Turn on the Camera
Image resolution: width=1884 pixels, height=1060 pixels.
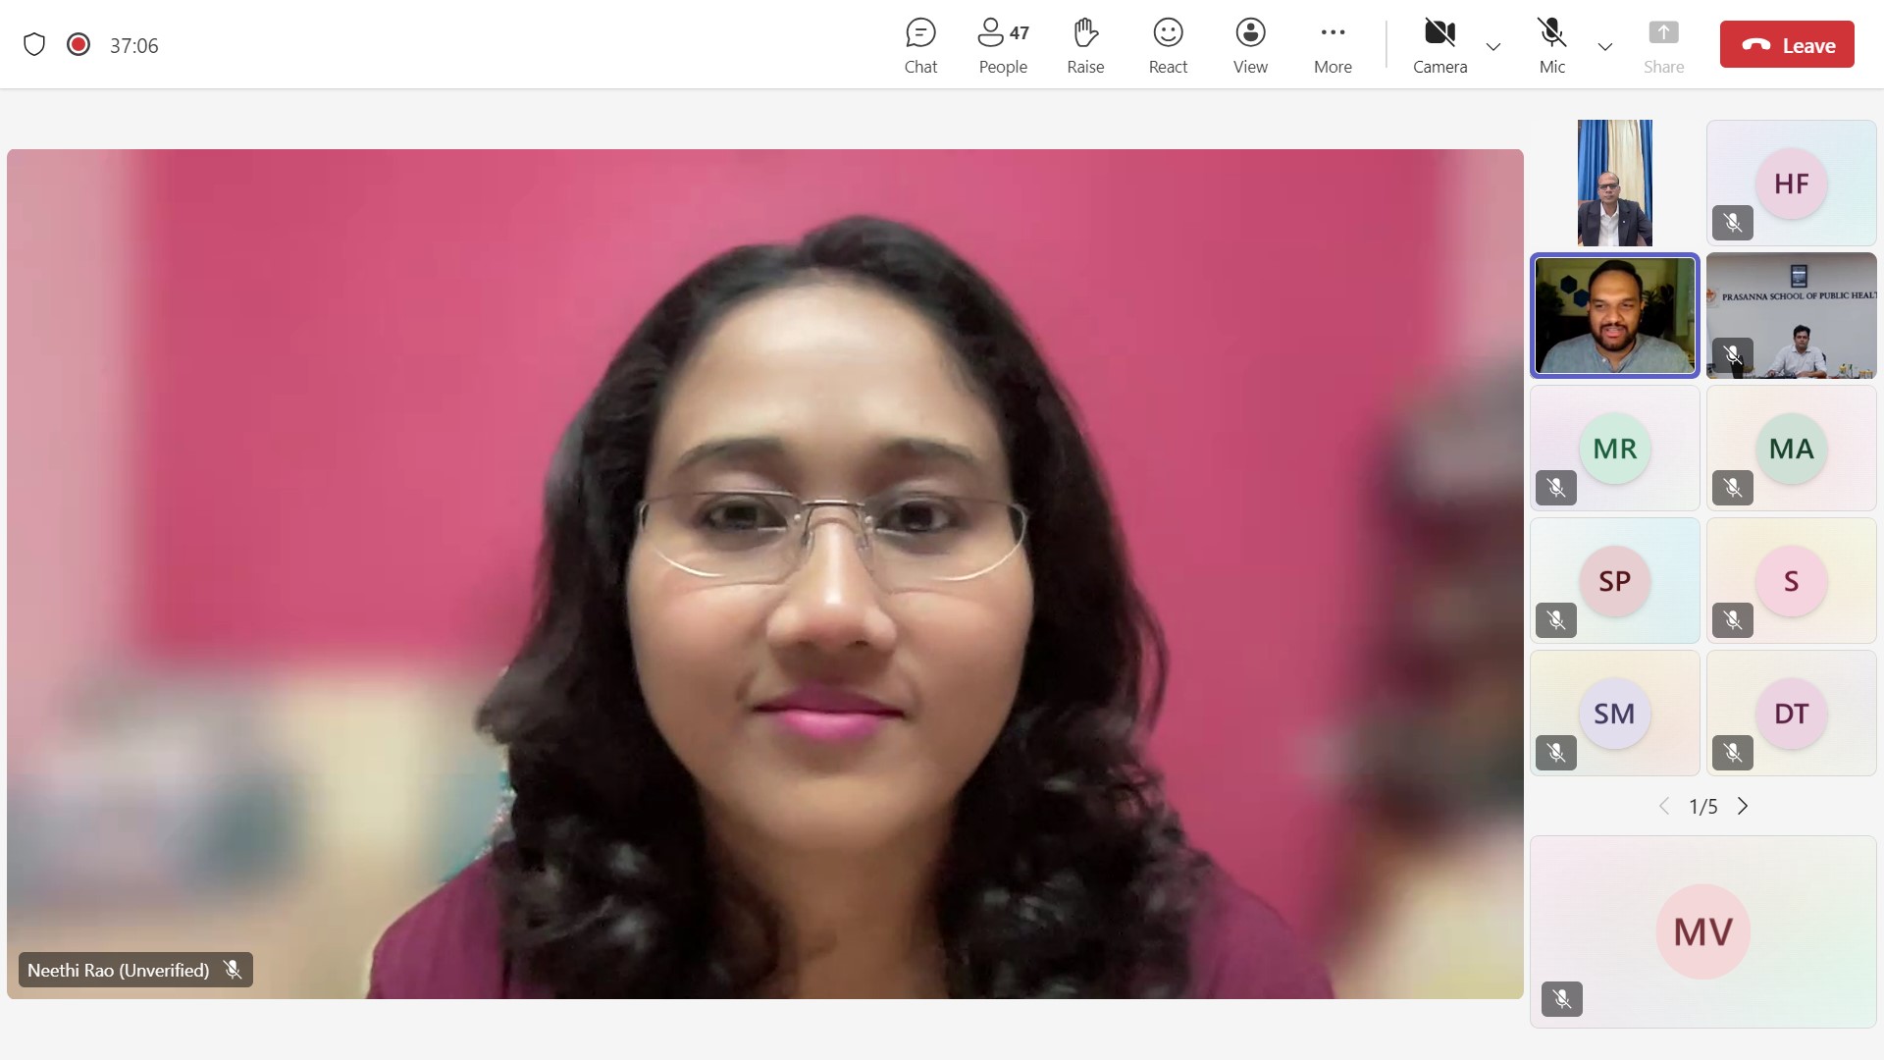[x=1439, y=45]
